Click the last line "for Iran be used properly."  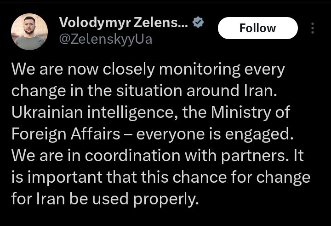[x=105, y=198]
